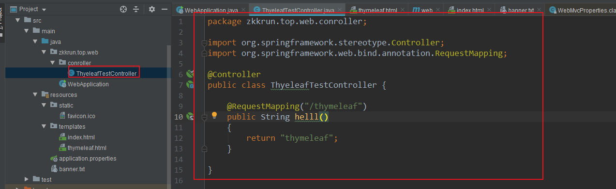The height and width of the screenshot is (189, 616).
Task: Click the WebApplication run class icon in the tree
Action: tap(62, 84)
